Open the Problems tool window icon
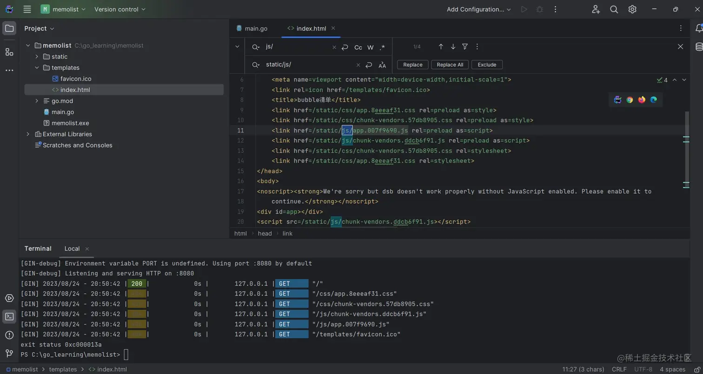Viewport: 703px width, 374px height. pyautogui.click(x=9, y=335)
